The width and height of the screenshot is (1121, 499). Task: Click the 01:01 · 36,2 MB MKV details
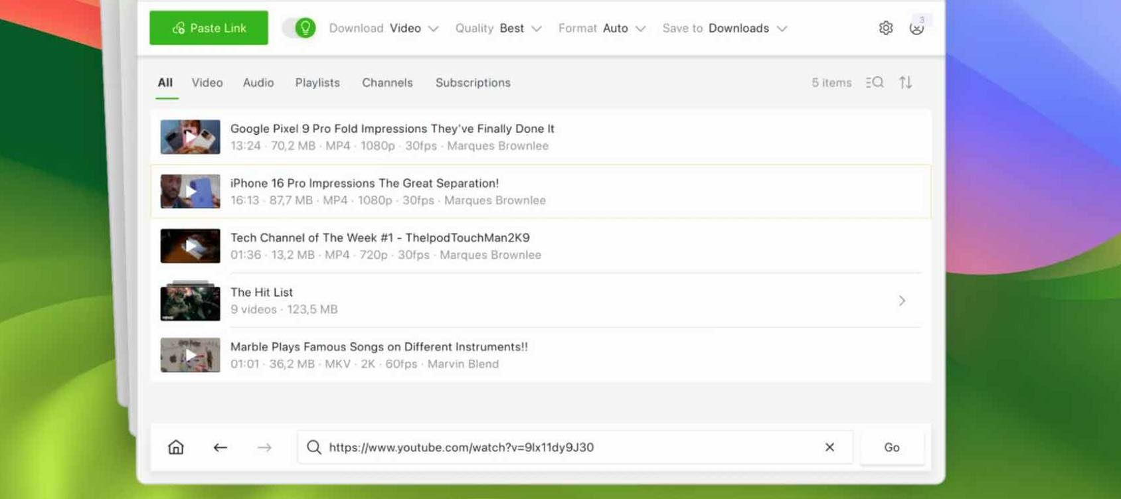tap(365, 364)
